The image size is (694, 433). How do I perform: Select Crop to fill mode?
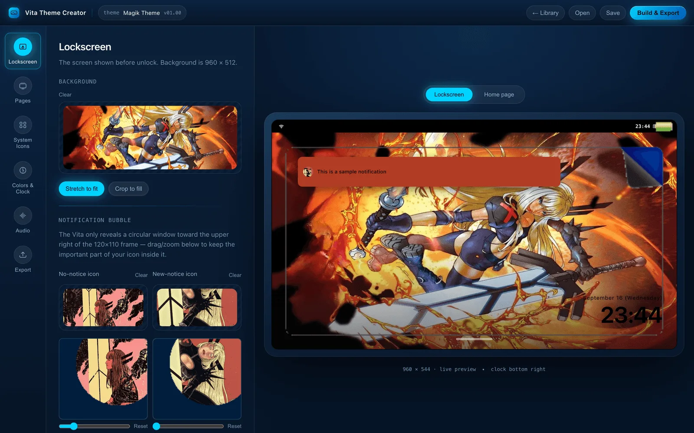pyautogui.click(x=128, y=189)
